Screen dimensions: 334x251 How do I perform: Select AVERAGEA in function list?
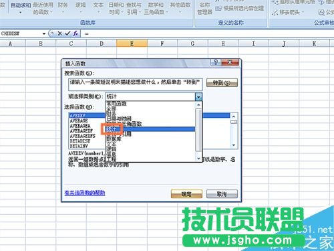pos(87,126)
